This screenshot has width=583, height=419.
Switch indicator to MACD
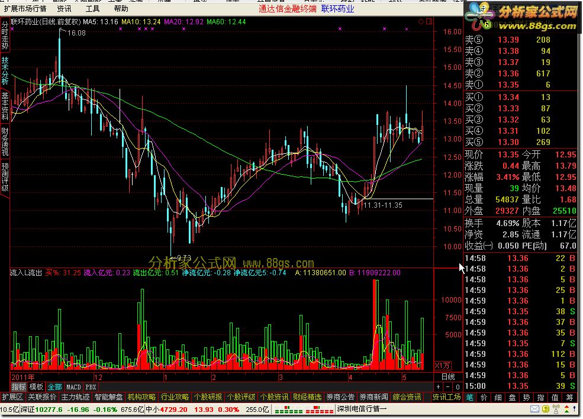point(73,387)
